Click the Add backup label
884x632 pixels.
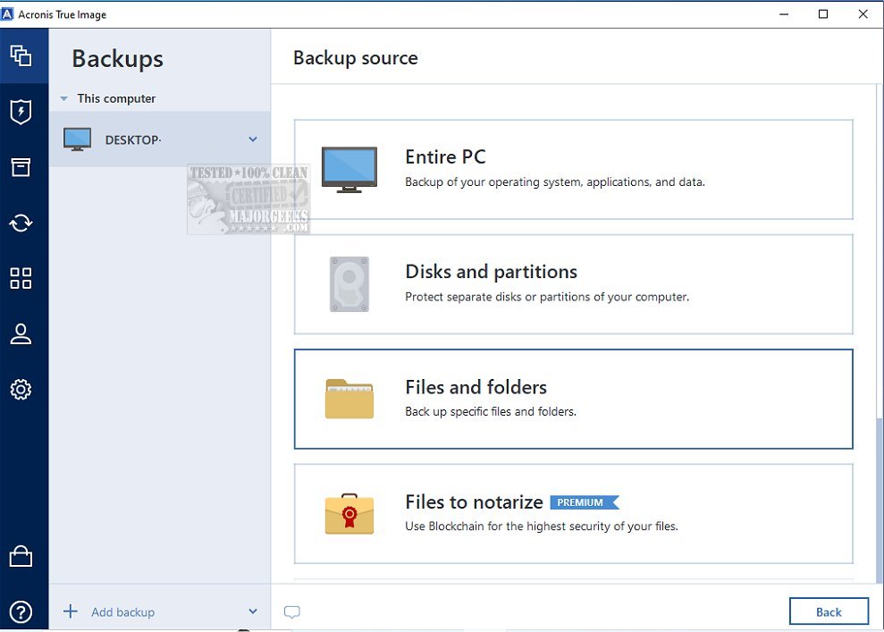[x=123, y=611]
